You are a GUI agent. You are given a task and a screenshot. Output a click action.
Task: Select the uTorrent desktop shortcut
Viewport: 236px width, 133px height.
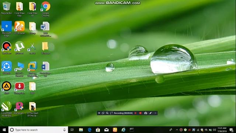pyautogui.click(x=20, y=48)
